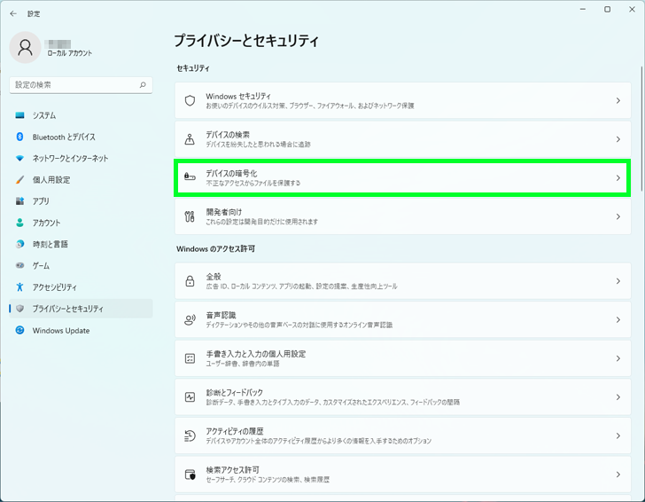Click chevron on 開発者向け row

[618, 216]
